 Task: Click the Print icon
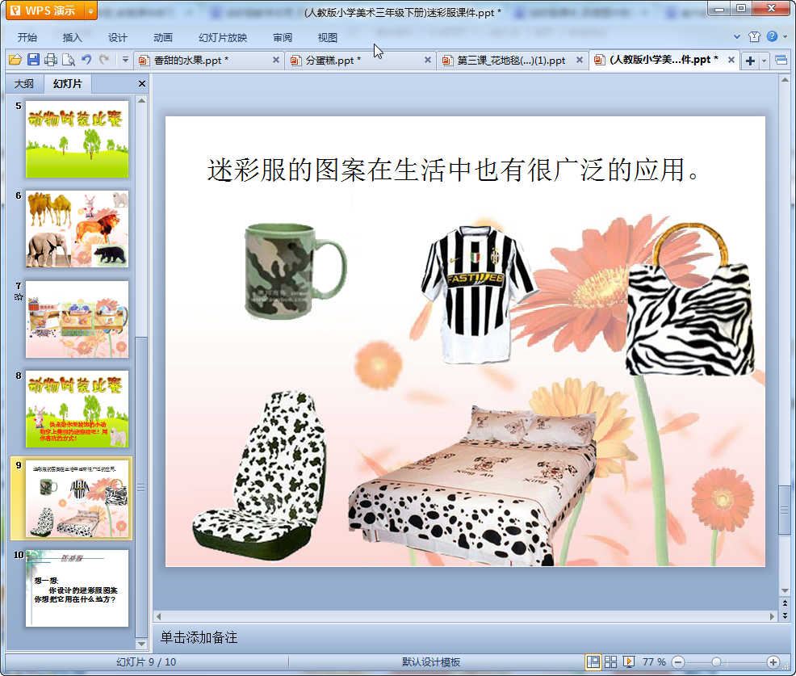click(51, 60)
